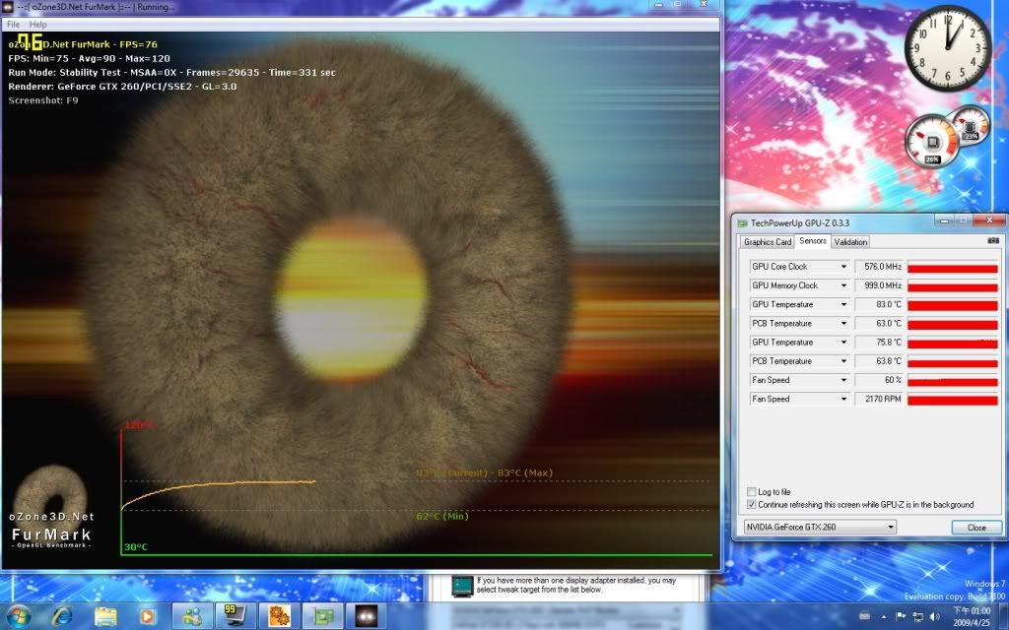Image resolution: width=1009 pixels, height=630 pixels.
Task: Show hidden system tray icons arrow
Action: [884, 616]
